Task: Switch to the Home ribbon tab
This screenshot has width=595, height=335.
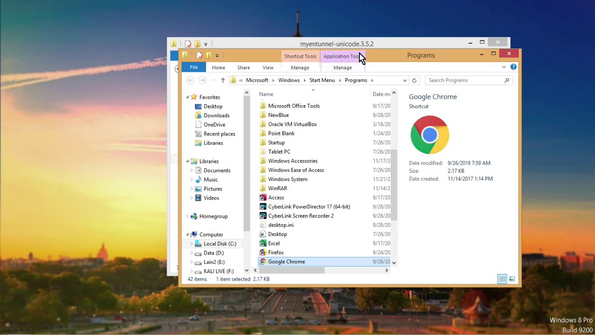Action: (218, 67)
